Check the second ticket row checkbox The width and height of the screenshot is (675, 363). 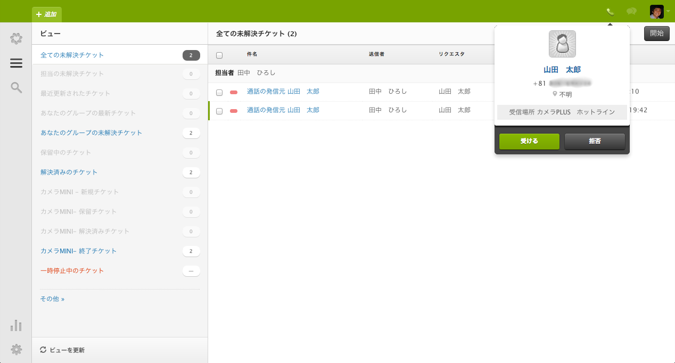(219, 111)
